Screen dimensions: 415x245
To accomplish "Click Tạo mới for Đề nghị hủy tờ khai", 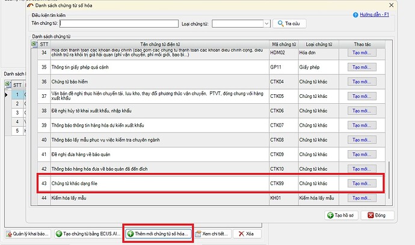I will tap(362, 110).
